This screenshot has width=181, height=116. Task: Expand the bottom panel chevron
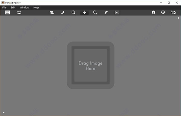4,113
